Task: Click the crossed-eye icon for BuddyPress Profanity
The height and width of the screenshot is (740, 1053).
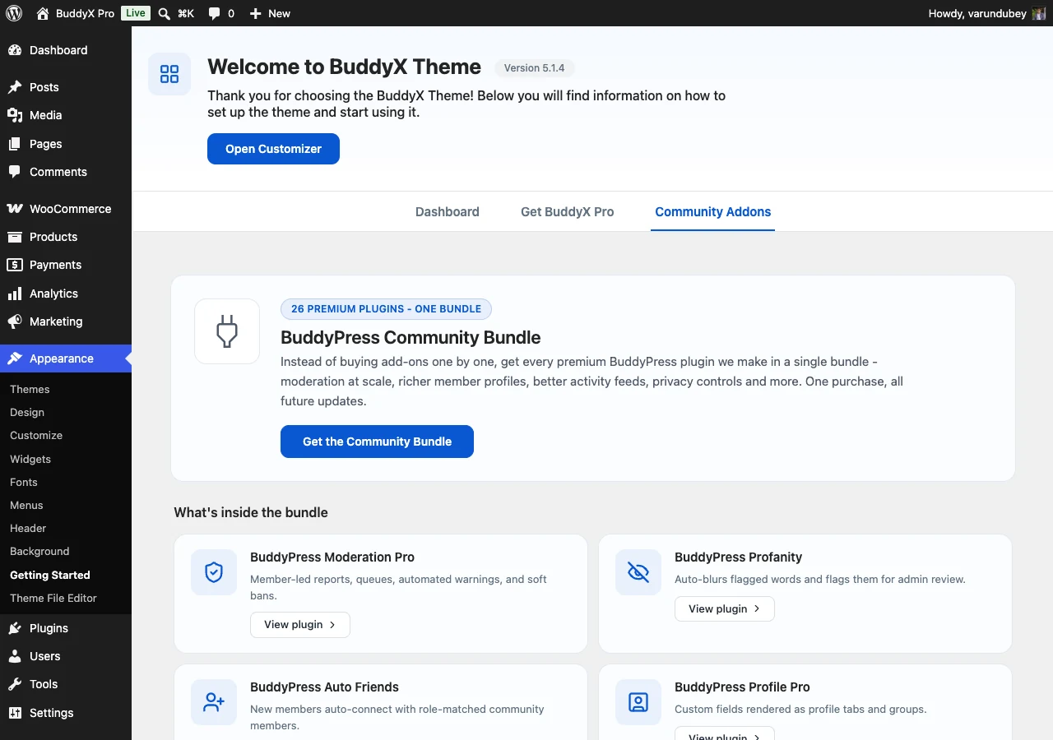Action: (x=638, y=572)
